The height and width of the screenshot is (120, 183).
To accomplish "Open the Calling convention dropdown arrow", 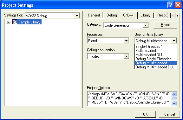I will (x=126, y=56).
